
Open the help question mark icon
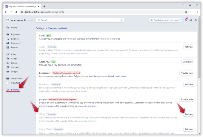coord(191,20)
